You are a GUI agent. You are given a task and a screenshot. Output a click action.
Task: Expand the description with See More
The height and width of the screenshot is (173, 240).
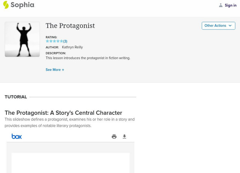point(55,69)
